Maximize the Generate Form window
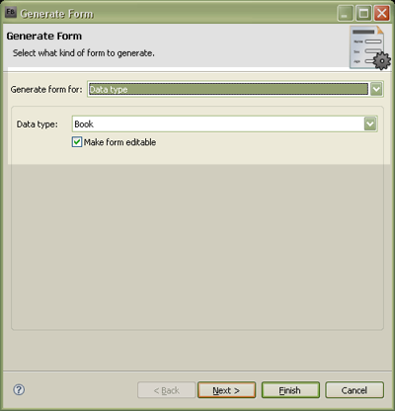395x411 pixels. (x=363, y=13)
